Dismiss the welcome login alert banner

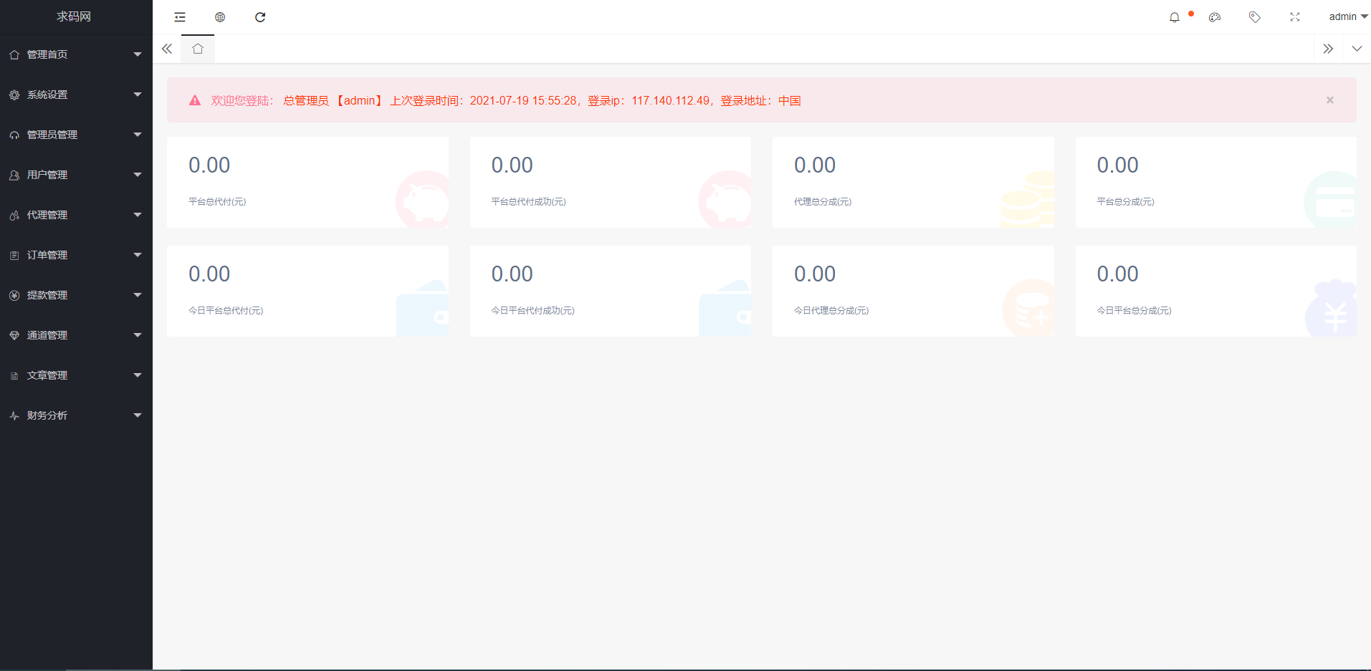[1329, 100]
